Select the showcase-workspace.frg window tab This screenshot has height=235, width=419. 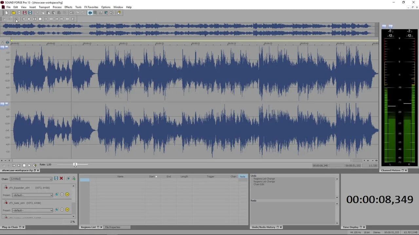[17, 170]
